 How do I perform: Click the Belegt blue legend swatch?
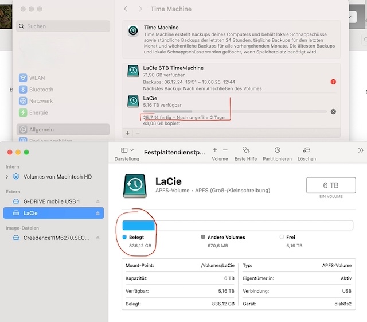click(x=124, y=237)
